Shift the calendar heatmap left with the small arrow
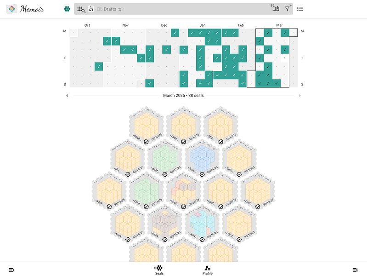 tap(65, 58)
